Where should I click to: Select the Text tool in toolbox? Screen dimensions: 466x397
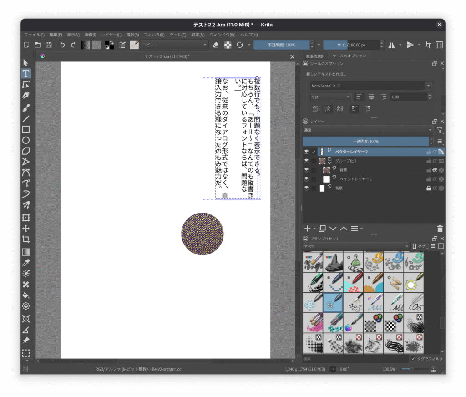click(x=26, y=73)
